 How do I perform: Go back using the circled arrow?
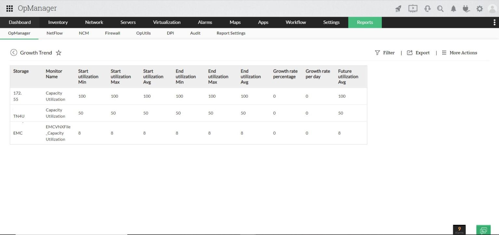(14, 53)
